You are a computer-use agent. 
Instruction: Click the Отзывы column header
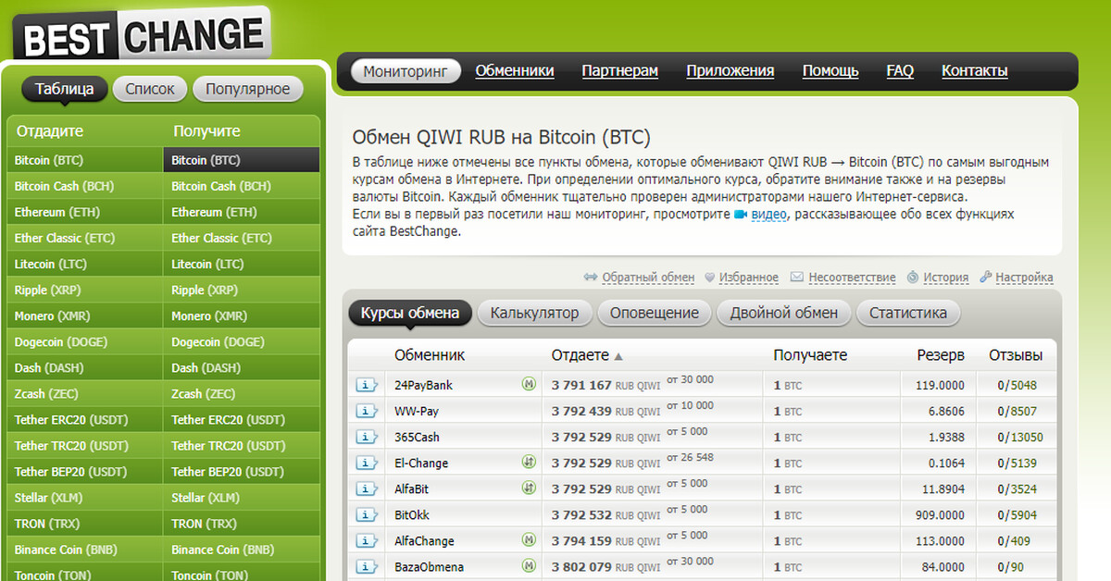point(1016,355)
